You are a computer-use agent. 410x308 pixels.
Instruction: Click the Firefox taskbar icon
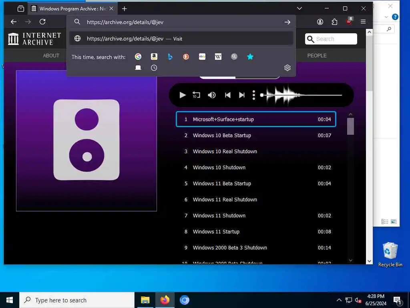[165, 300]
